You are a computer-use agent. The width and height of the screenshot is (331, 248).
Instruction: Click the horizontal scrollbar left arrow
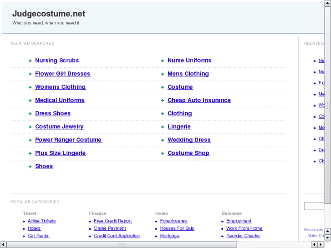[x=3, y=245]
